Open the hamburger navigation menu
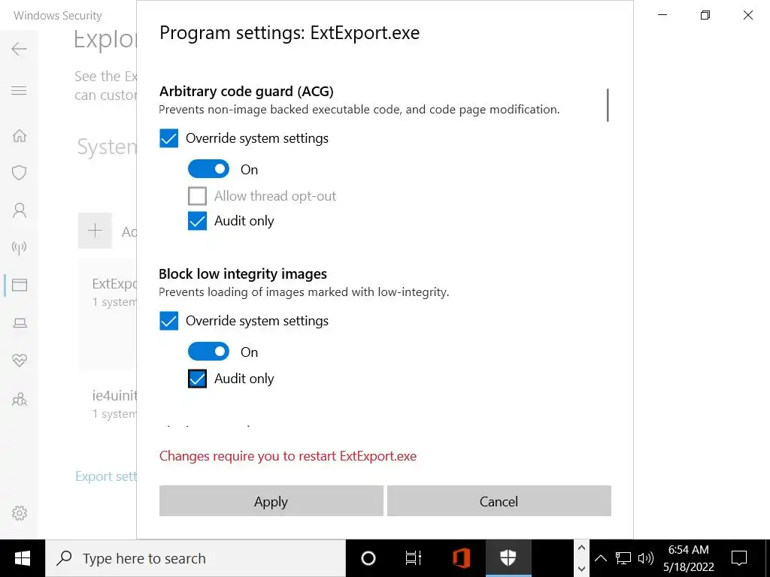 (19, 91)
